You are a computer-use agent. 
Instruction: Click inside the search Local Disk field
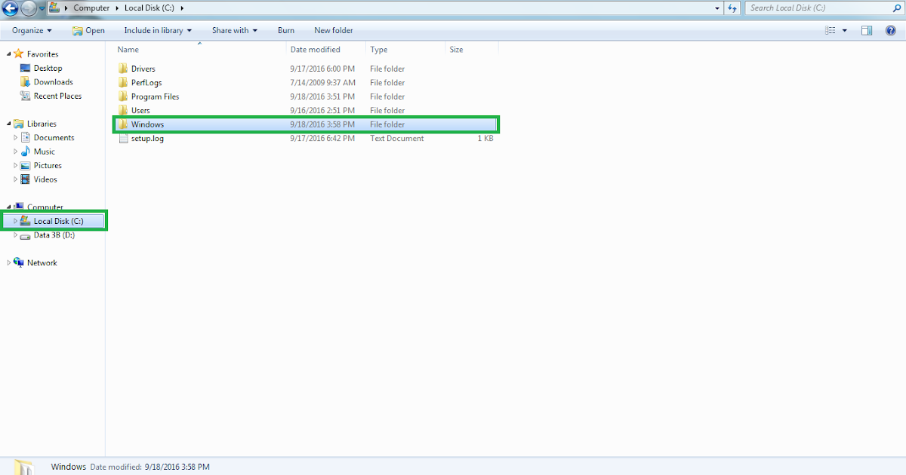[815, 8]
